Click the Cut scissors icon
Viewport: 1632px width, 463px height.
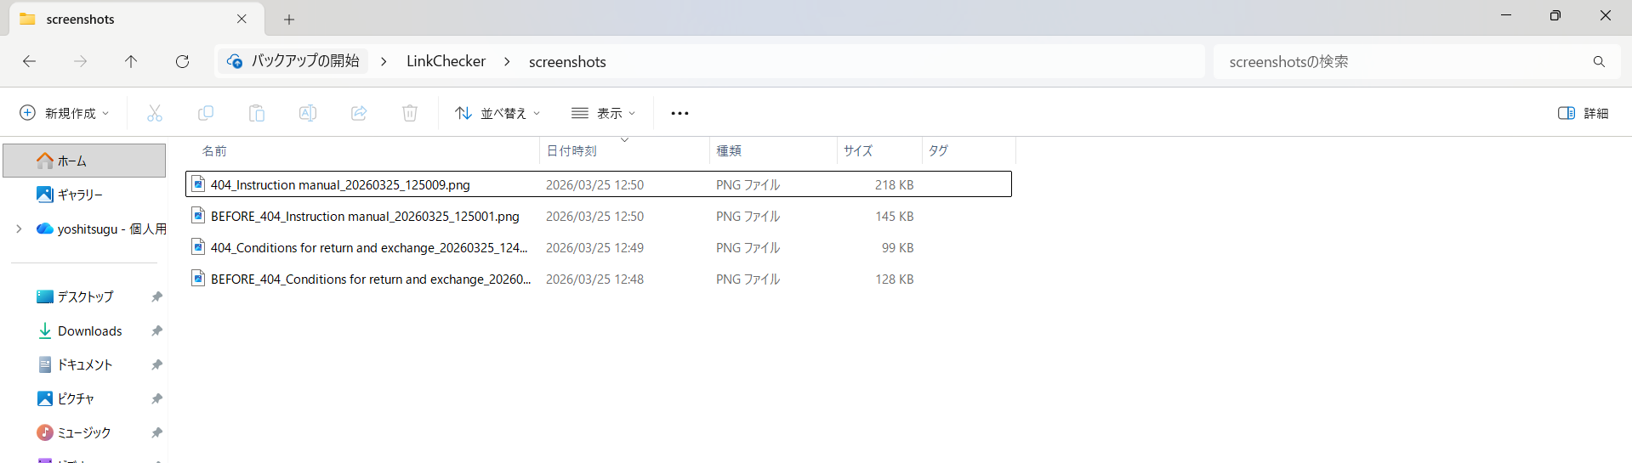(155, 113)
